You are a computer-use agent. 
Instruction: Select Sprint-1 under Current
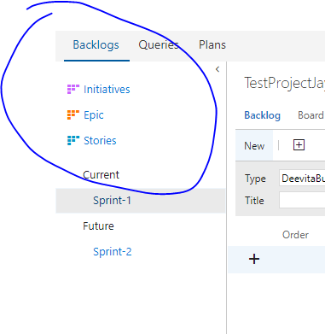141,201
